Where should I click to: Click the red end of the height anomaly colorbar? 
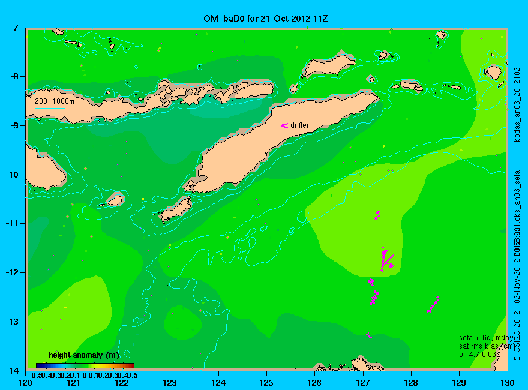coord(131,365)
